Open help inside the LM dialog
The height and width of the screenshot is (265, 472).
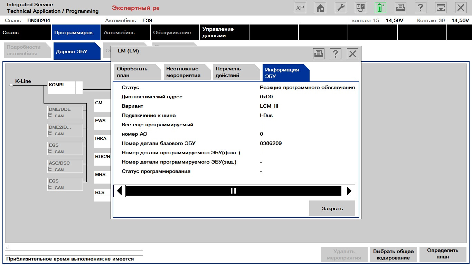click(x=336, y=54)
